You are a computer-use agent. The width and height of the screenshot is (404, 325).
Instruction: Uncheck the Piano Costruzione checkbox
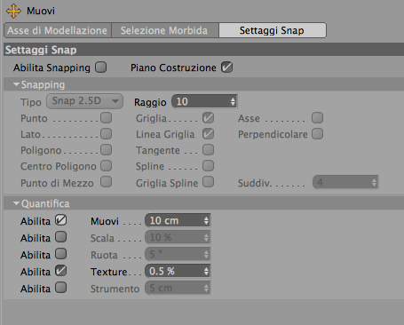coord(227,67)
